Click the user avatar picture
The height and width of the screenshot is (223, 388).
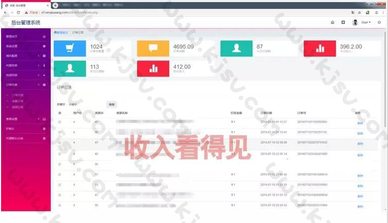pyautogui.click(x=355, y=22)
